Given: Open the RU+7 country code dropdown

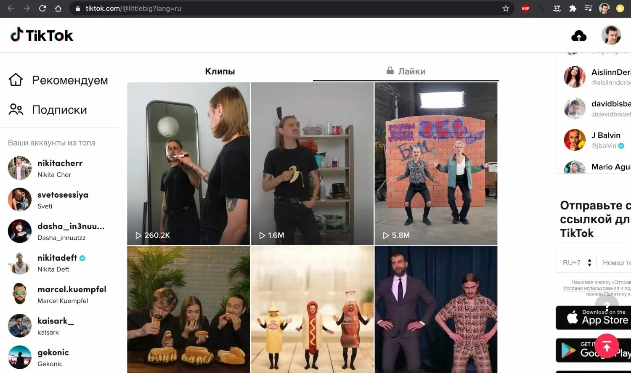Looking at the screenshot, I should [577, 263].
